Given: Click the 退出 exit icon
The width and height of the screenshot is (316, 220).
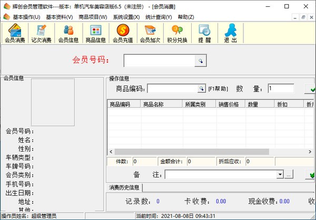Looking at the screenshot, I should 230,34.
